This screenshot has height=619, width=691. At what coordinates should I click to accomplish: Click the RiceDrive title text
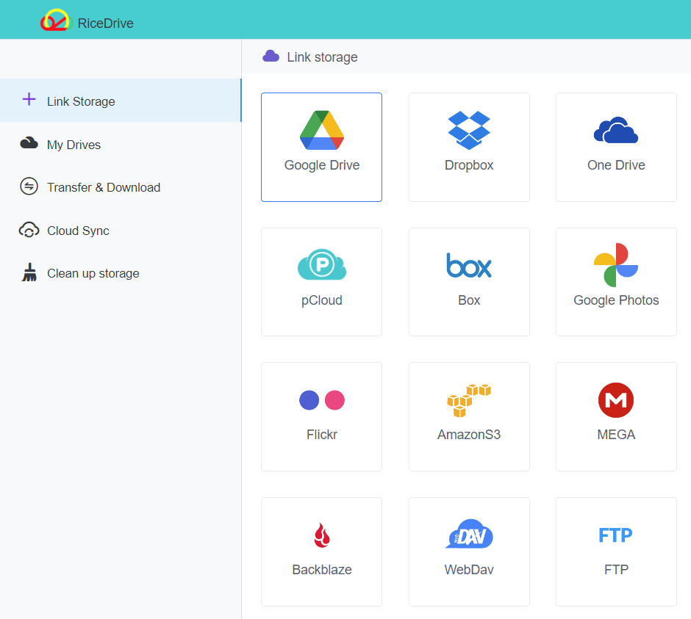105,23
